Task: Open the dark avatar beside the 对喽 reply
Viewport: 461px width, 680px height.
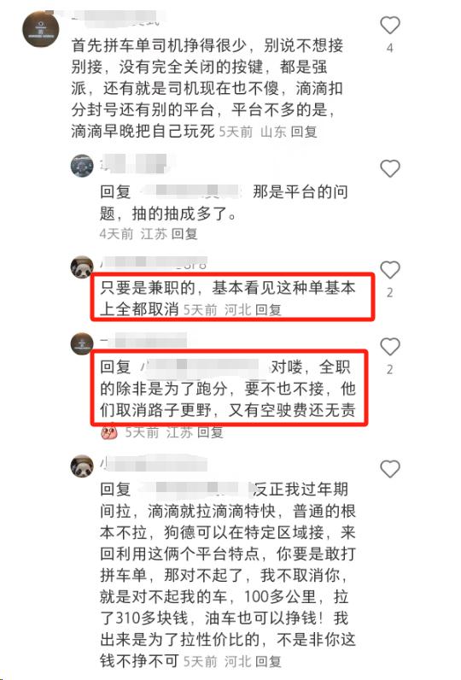Action: tap(82, 343)
